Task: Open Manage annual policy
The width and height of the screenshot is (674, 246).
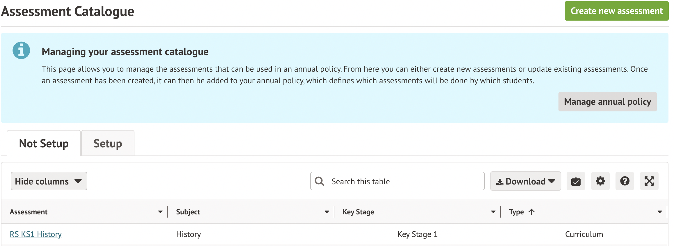Action: click(607, 102)
